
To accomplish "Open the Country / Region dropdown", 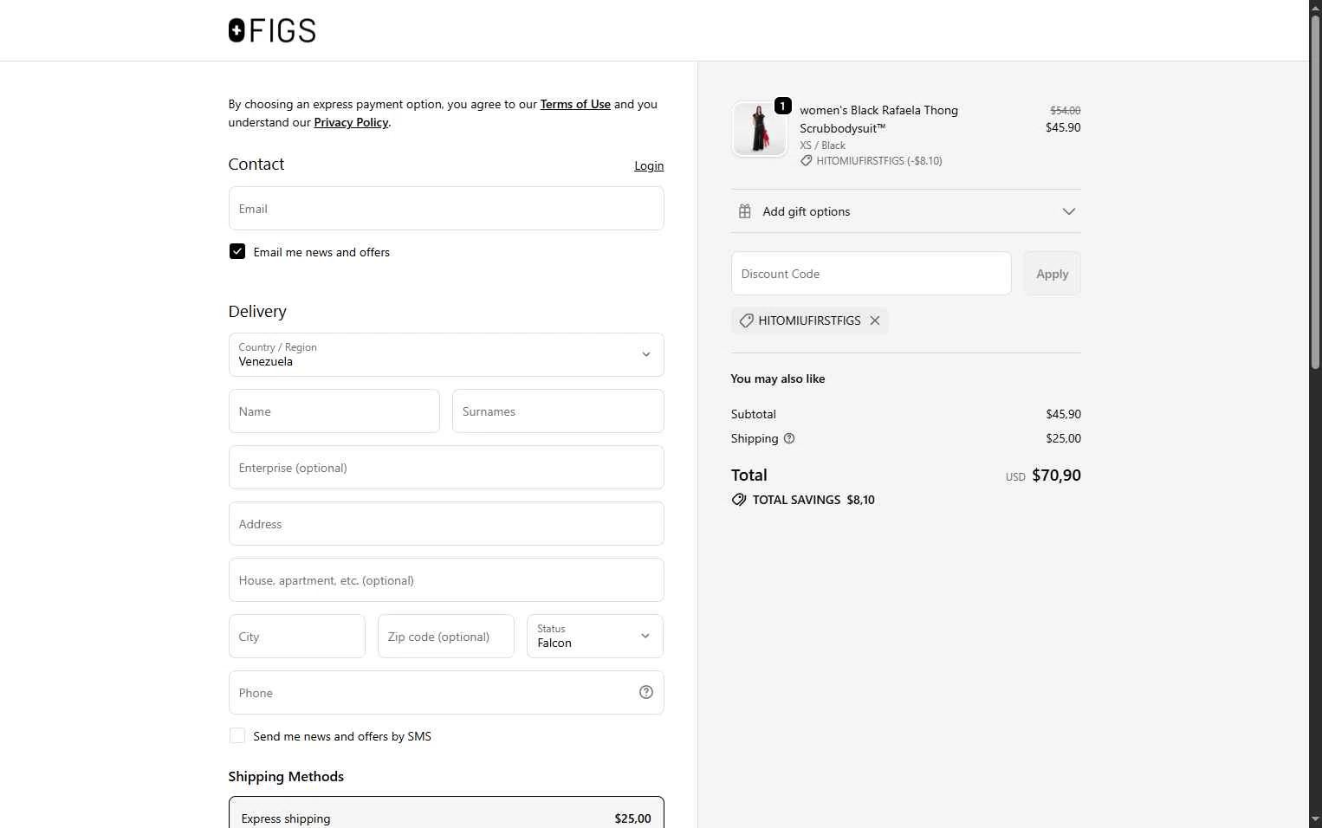I will click(x=445, y=355).
